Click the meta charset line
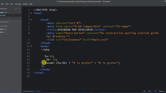 click(64, 23)
